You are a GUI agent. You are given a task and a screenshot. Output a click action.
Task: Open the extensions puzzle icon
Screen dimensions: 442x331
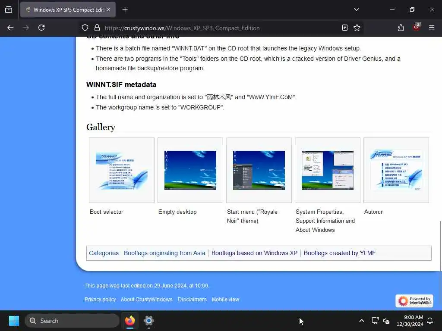401,28
